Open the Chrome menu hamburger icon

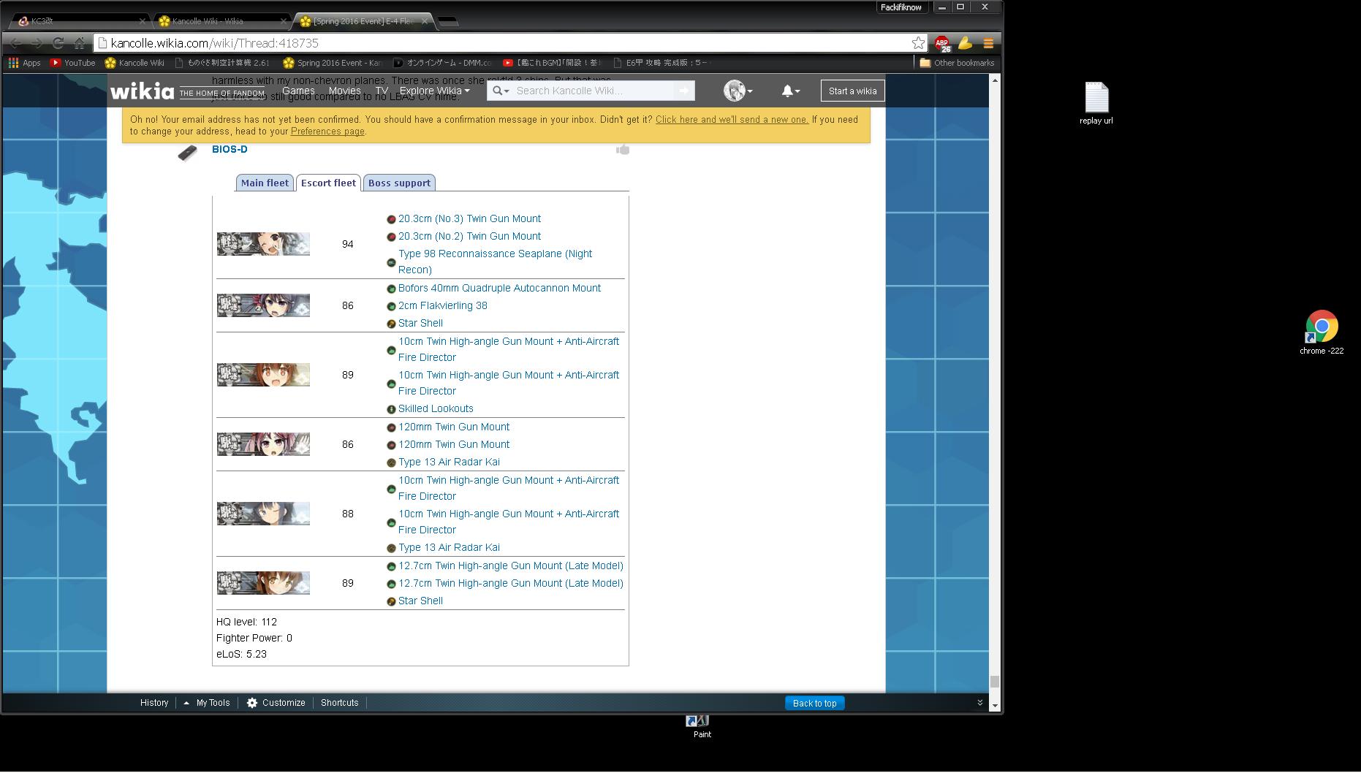[988, 44]
